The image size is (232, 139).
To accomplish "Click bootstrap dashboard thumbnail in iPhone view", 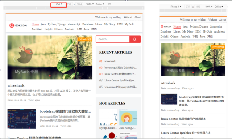I will (169, 99).
